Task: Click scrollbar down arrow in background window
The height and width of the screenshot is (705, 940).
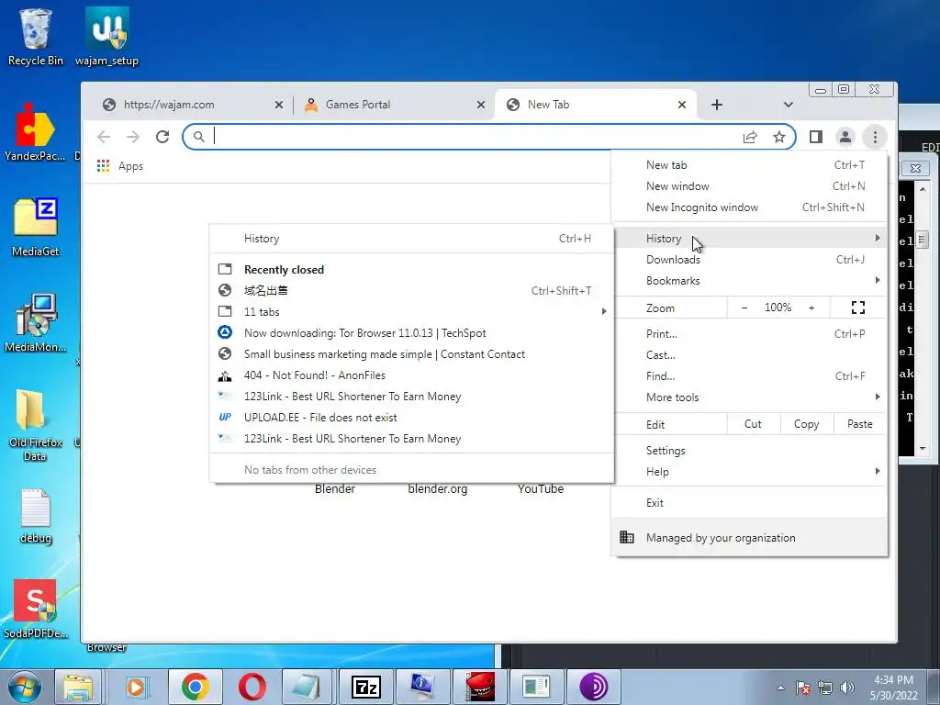Action: pyautogui.click(x=923, y=448)
